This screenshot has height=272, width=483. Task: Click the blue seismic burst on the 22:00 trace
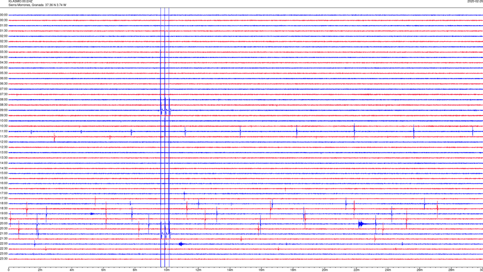(x=181, y=244)
